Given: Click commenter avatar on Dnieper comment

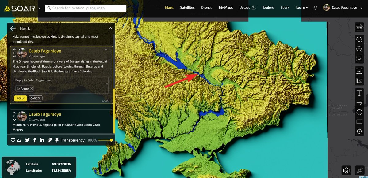Looking at the screenshot, I should [22, 53].
